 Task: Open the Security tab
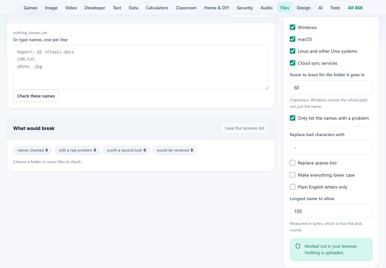[x=245, y=8]
